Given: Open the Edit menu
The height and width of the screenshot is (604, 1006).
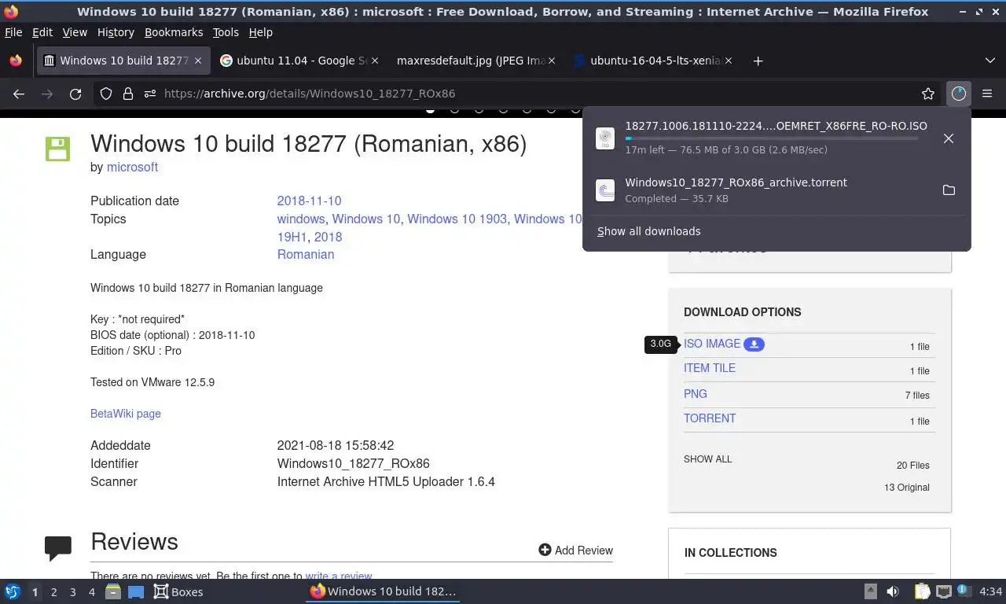Looking at the screenshot, I should [x=42, y=32].
